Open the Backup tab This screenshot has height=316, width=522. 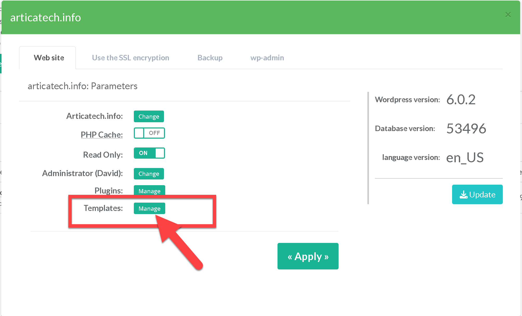point(210,58)
